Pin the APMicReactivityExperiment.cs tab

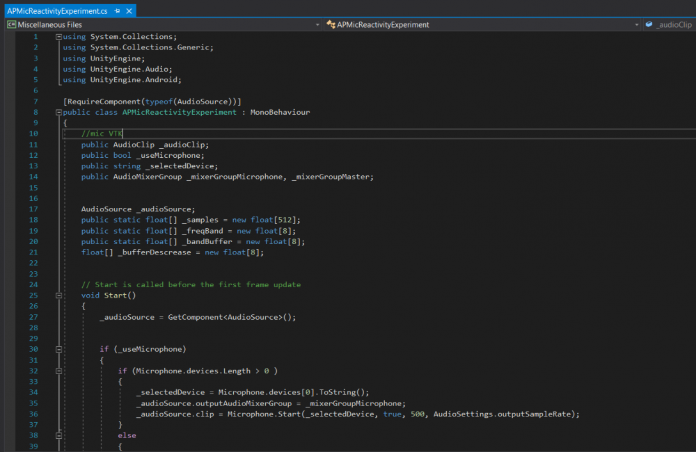(x=117, y=12)
